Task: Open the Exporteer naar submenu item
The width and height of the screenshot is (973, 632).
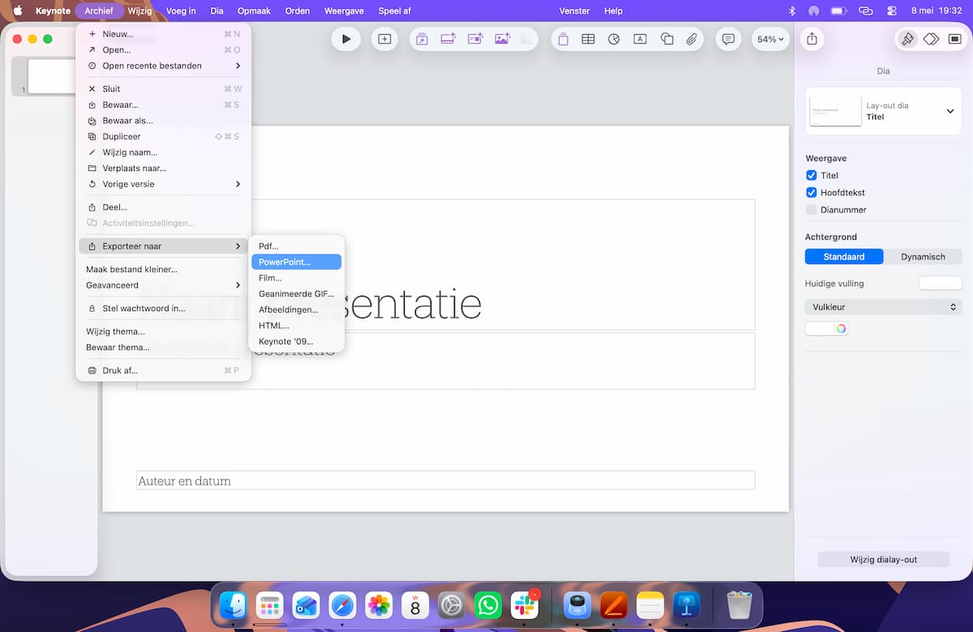Action: pyautogui.click(x=164, y=246)
